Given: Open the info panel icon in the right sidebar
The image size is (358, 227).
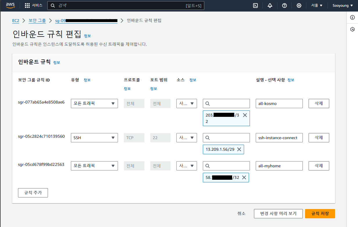Looking at the screenshot, I should [352, 17].
